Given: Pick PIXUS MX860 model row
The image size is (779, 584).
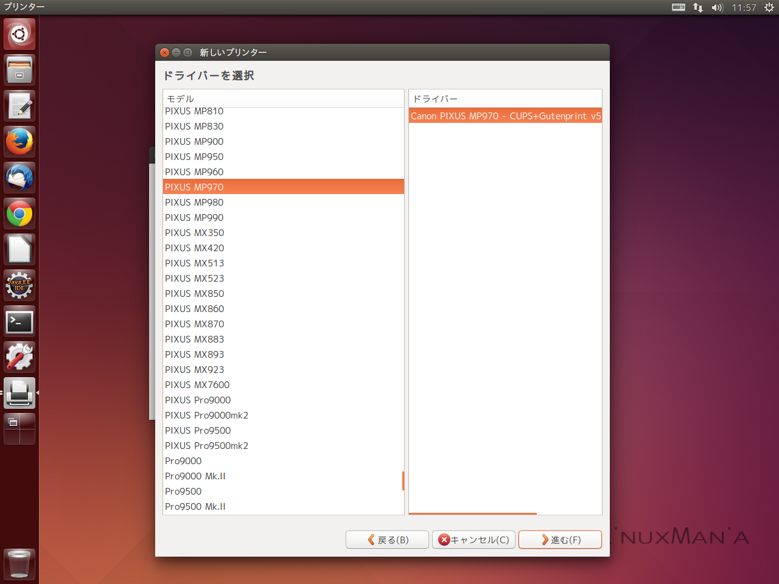Looking at the screenshot, I should [284, 308].
